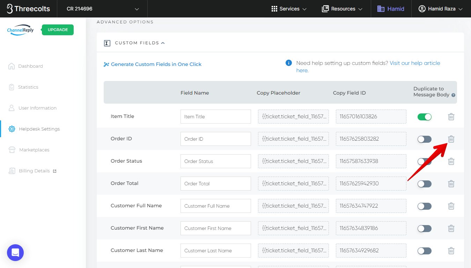Enable Customer Last Name duplicate toggle
Screen dimensions: 471x268
[425, 251]
